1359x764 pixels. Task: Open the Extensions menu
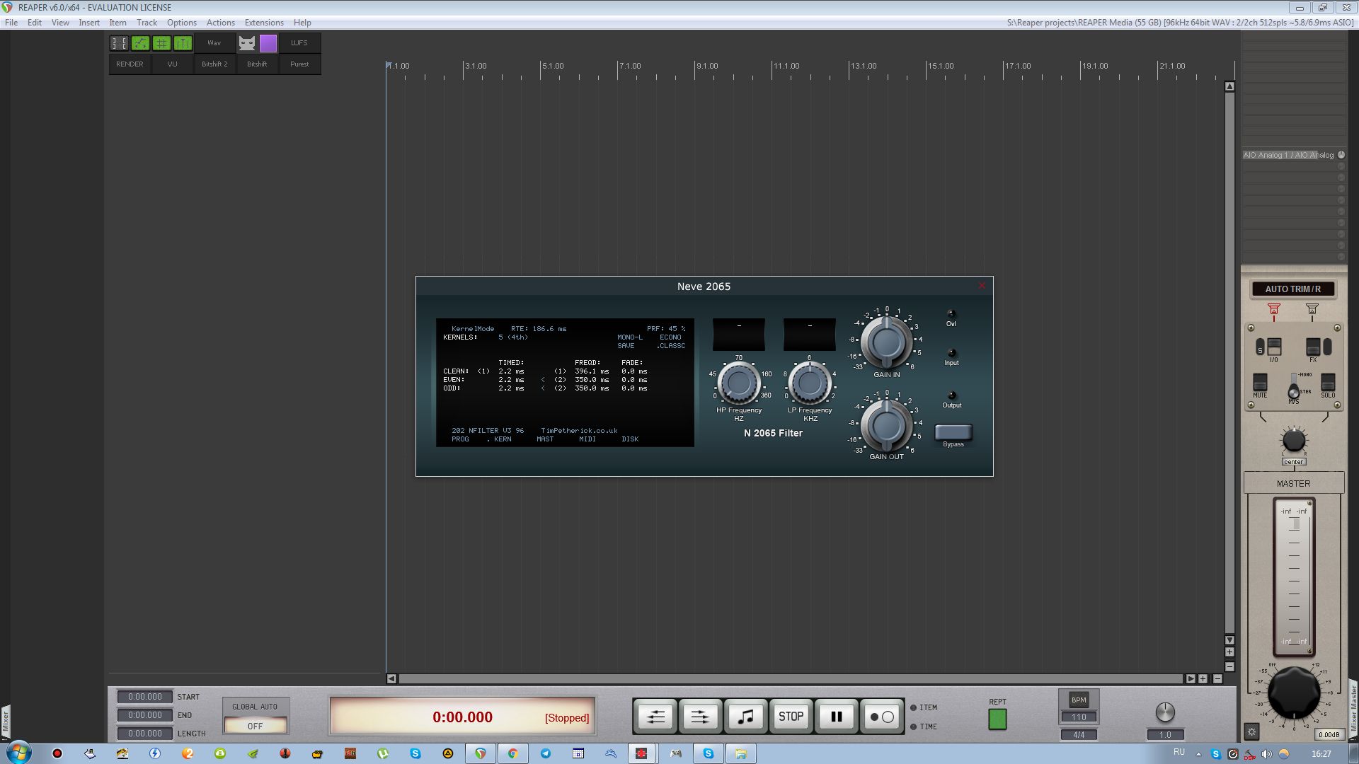264,23
